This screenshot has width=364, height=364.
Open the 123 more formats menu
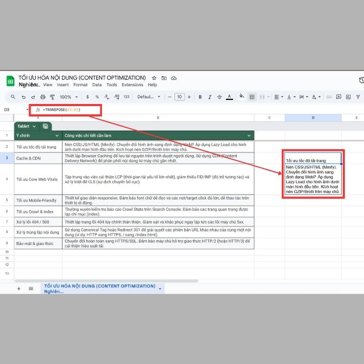(x=126, y=97)
